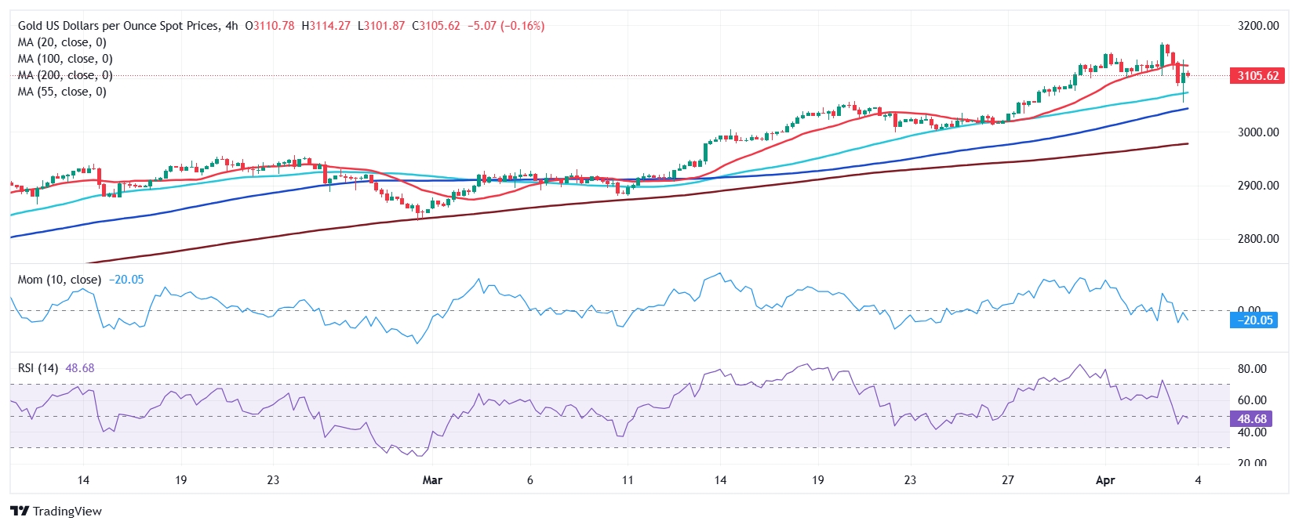The height and width of the screenshot is (528, 1299).
Task: Select the MA (100, close, 0) legend
Action: [x=65, y=59]
